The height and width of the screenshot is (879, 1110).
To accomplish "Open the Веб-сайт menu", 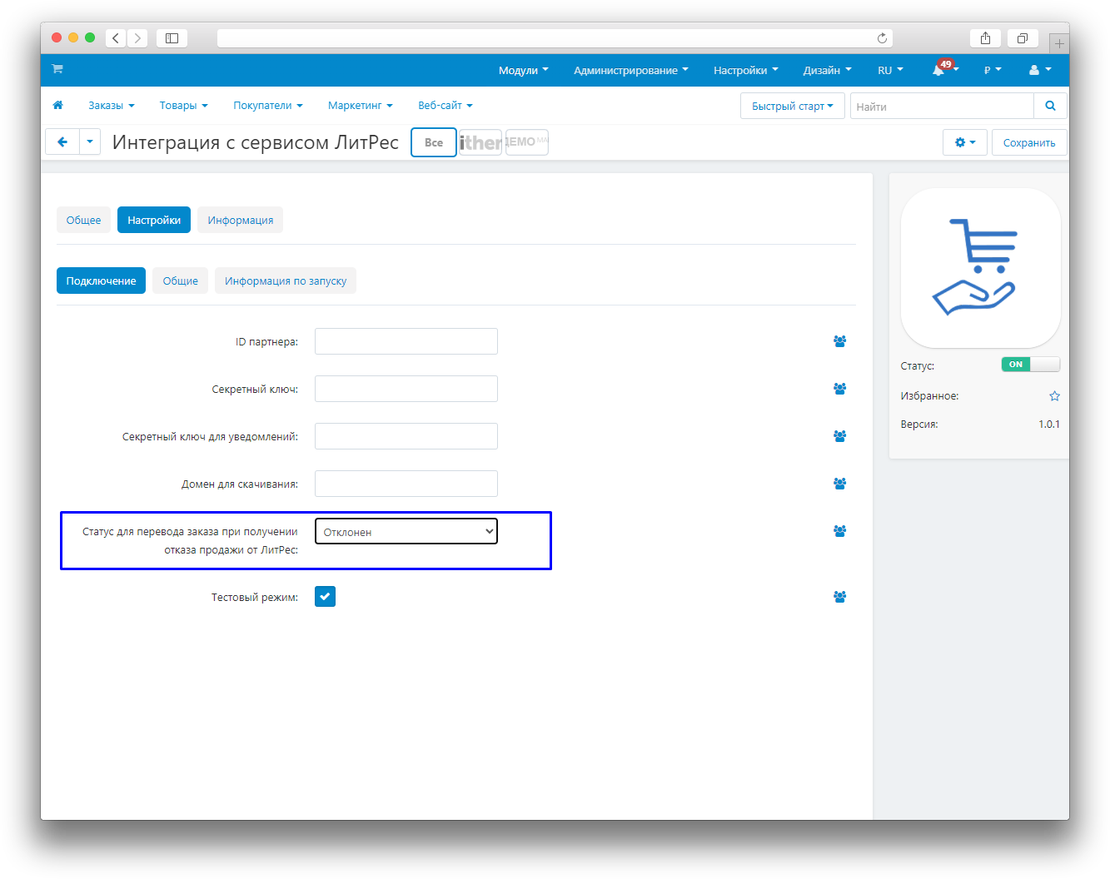I will coord(445,106).
